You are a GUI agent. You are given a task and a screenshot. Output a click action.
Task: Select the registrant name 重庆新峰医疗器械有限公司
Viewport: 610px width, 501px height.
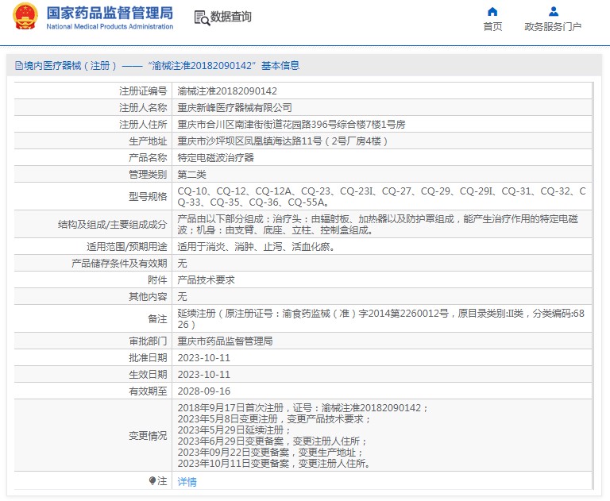(x=234, y=108)
